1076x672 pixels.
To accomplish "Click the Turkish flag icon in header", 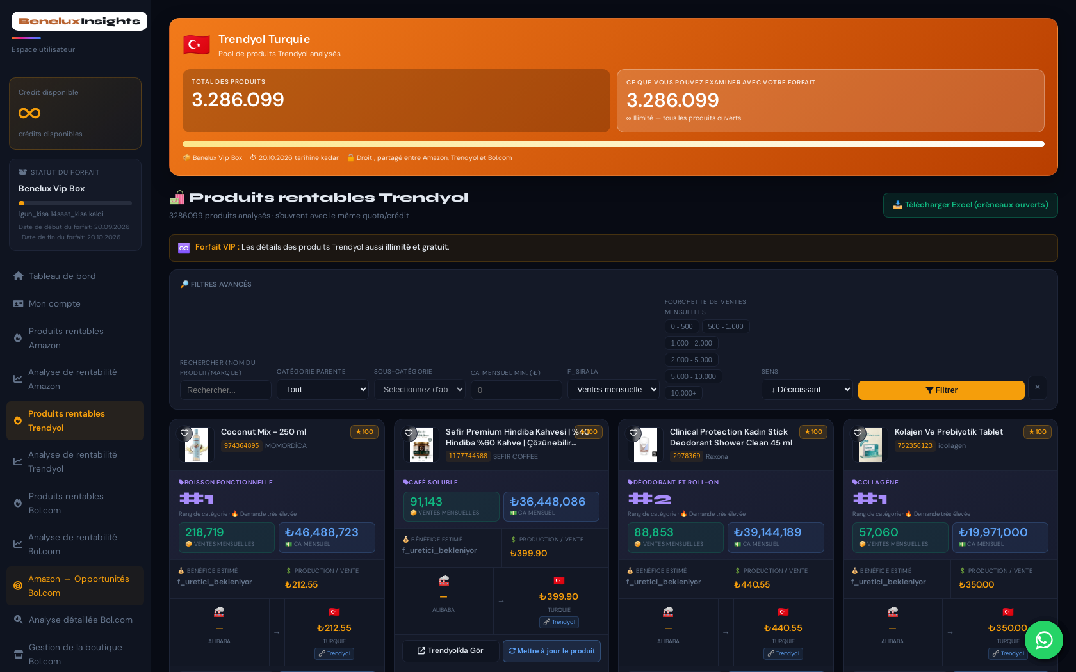I will (x=197, y=45).
